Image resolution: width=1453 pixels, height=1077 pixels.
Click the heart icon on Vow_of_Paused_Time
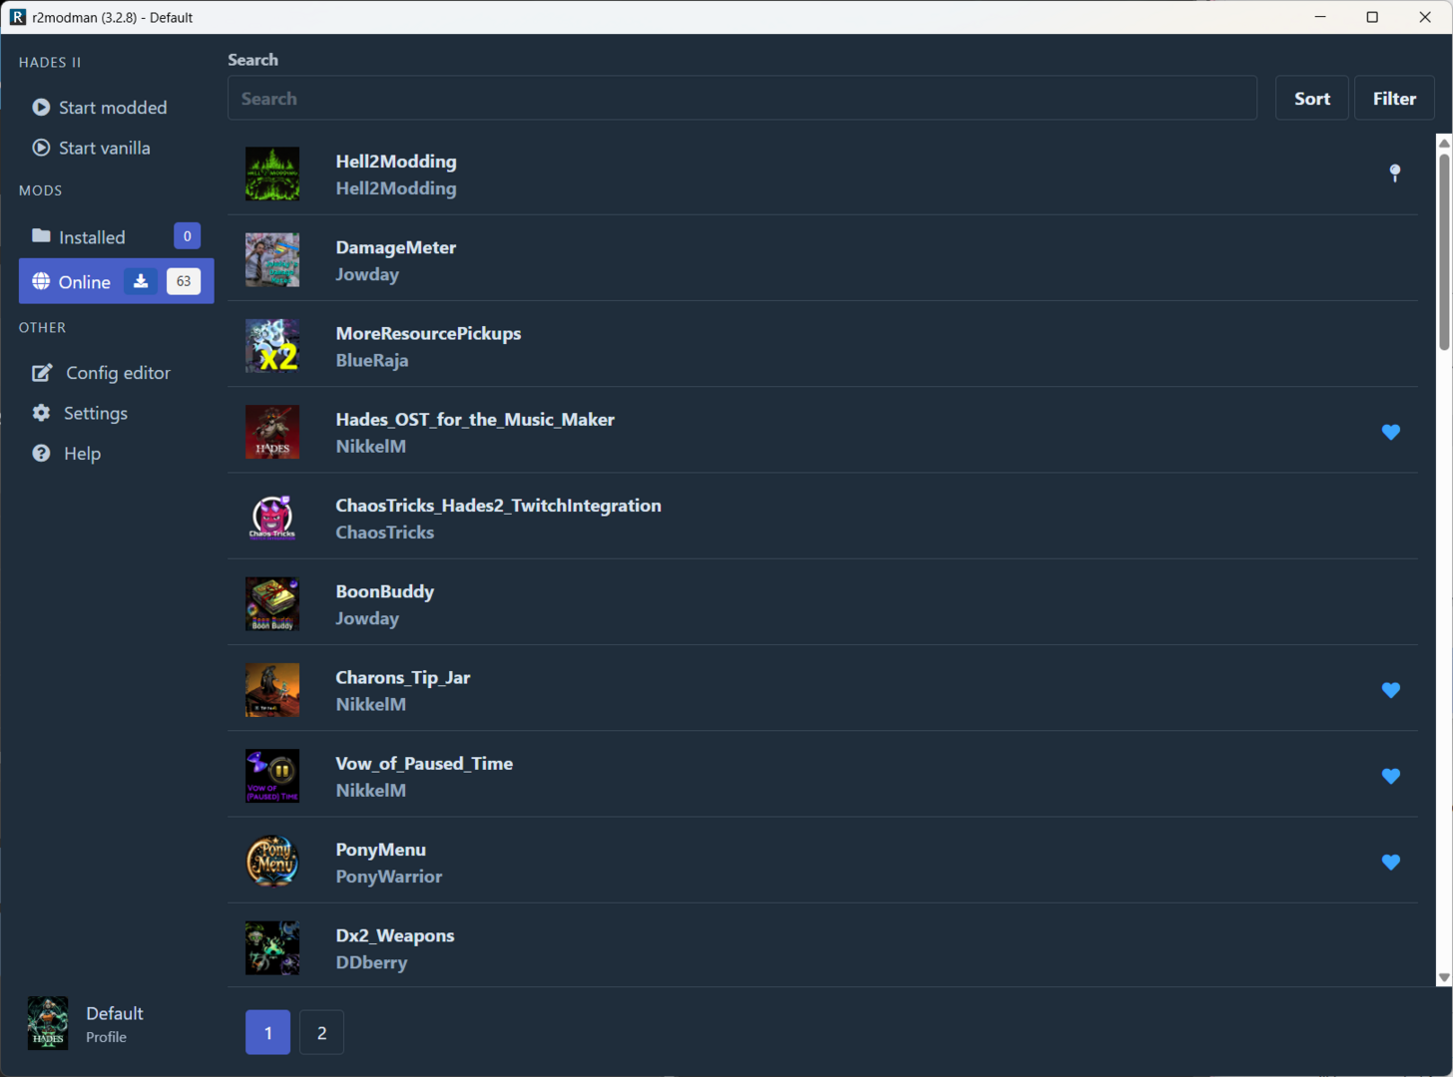(x=1391, y=776)
